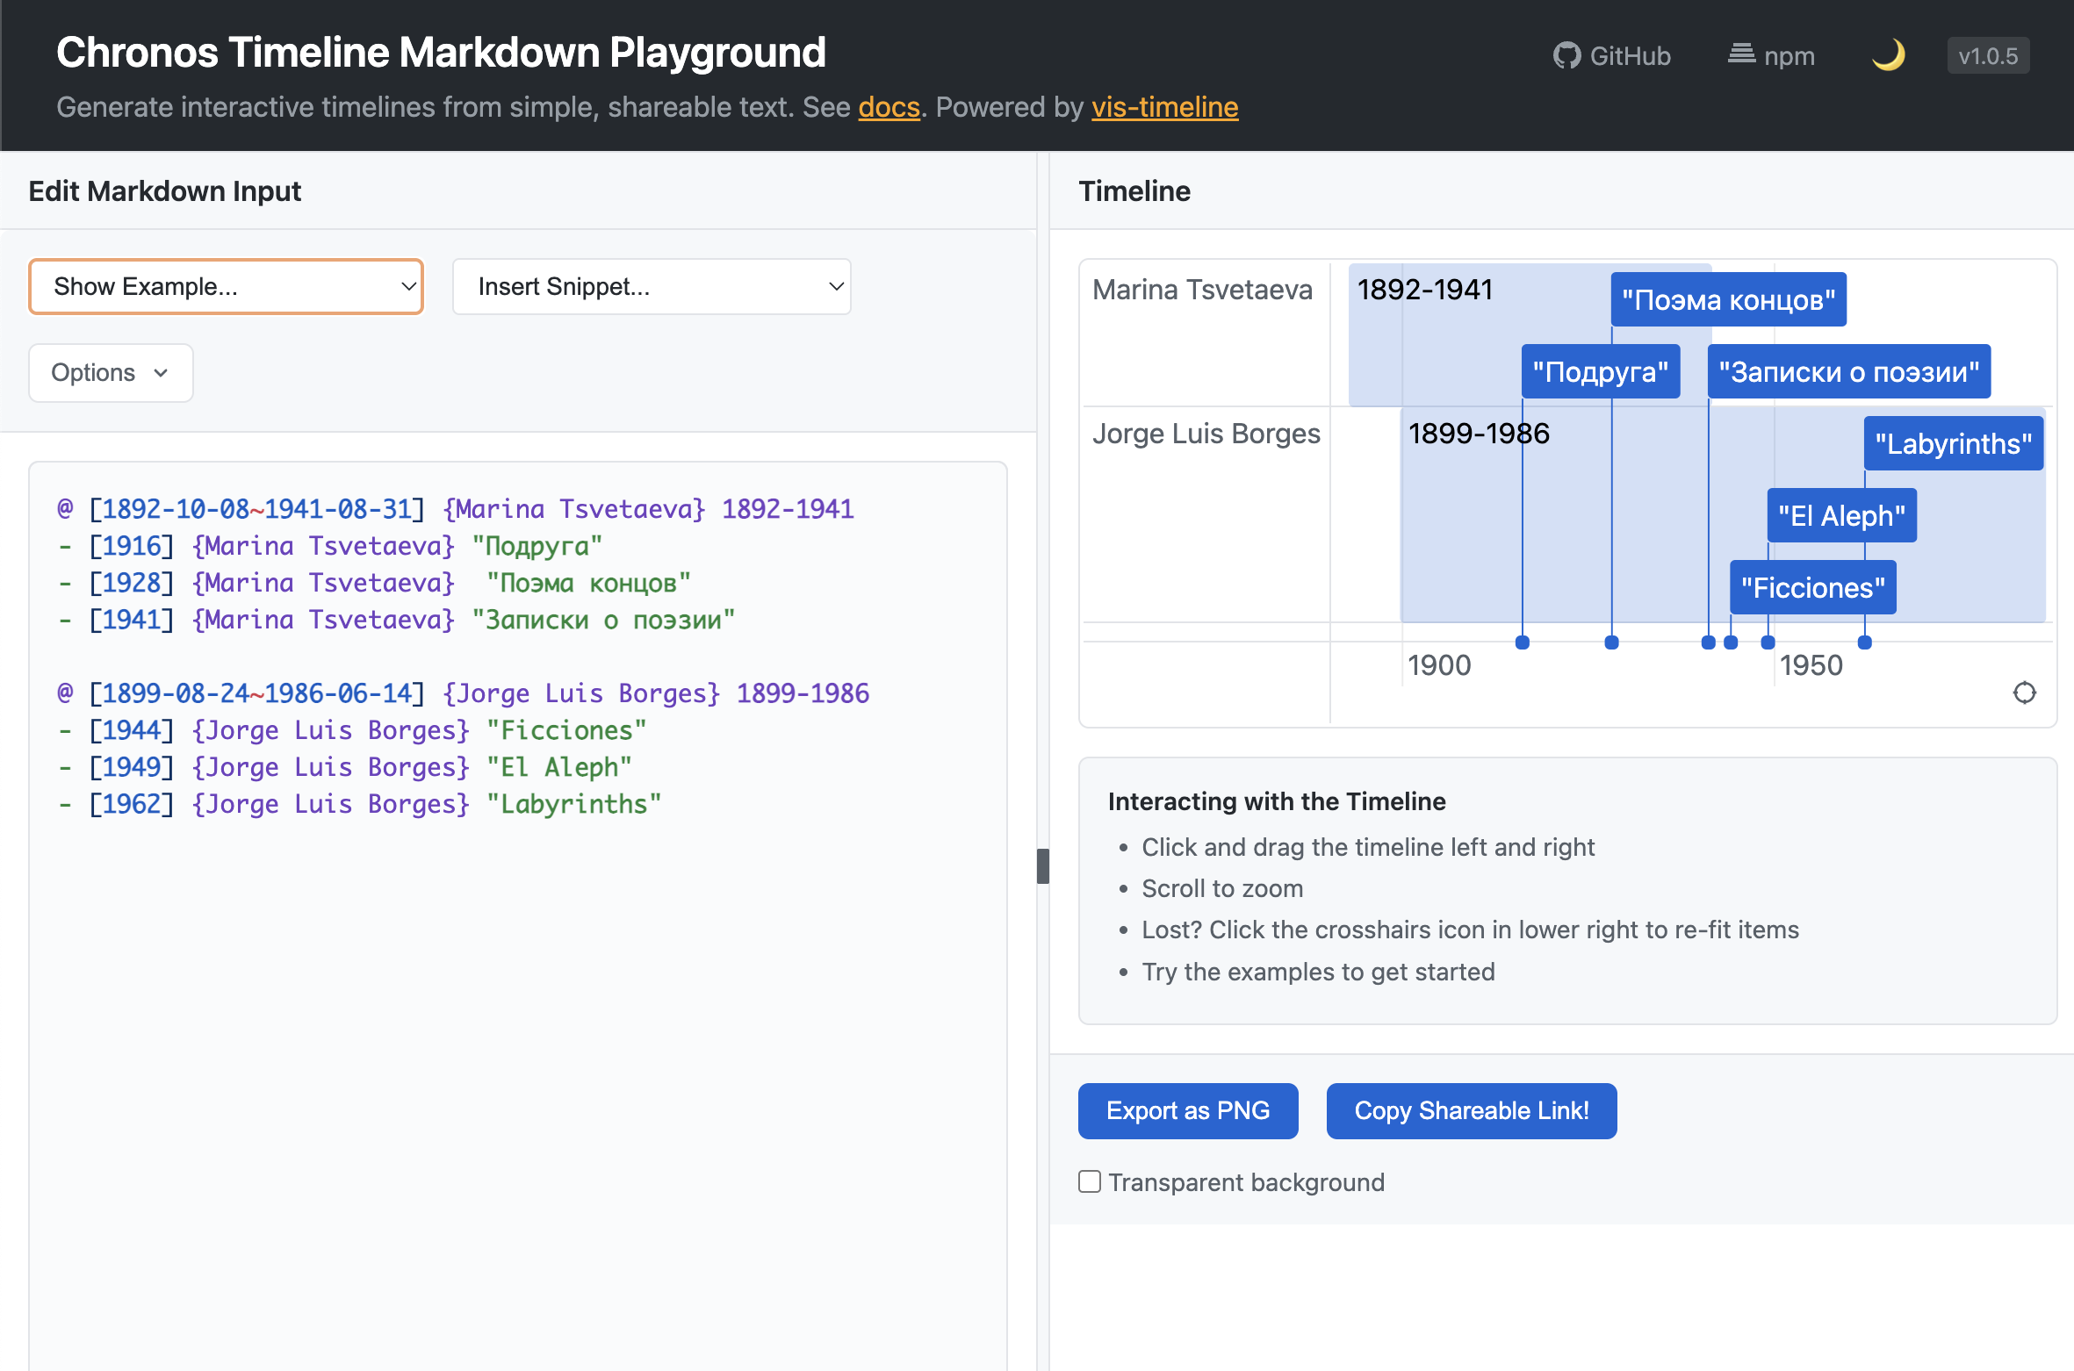Toggle dark mode moon icon

(x=1888, y=55)
